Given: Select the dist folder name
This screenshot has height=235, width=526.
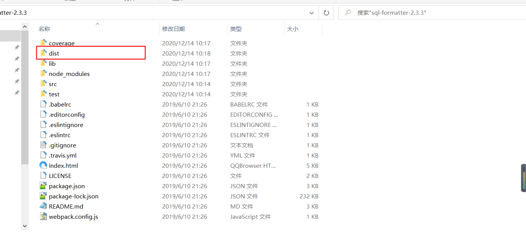Looking at the screenshot, I should [x=54, y=53].
